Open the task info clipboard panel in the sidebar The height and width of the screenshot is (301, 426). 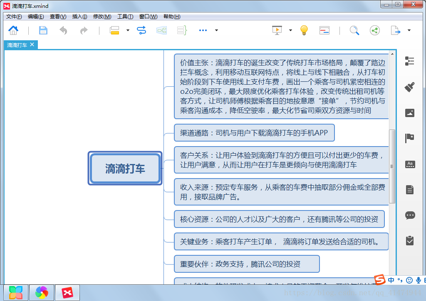point(410,240)
